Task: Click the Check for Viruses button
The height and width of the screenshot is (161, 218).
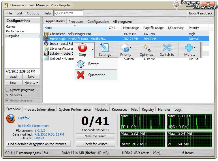Action: 95,144
